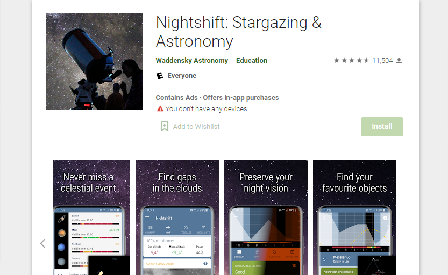Click 'Contains Ads · Offers in-app purchases' text

coord(217,98)
